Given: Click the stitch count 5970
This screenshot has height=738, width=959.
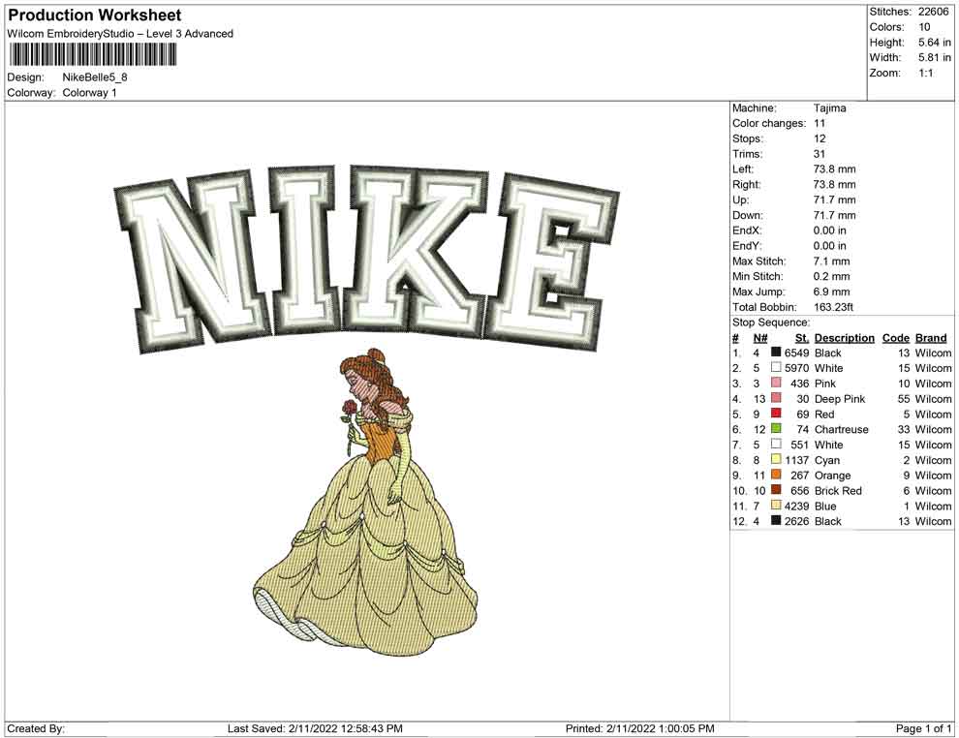Looking at the screenshot, I should coord(797,368).
